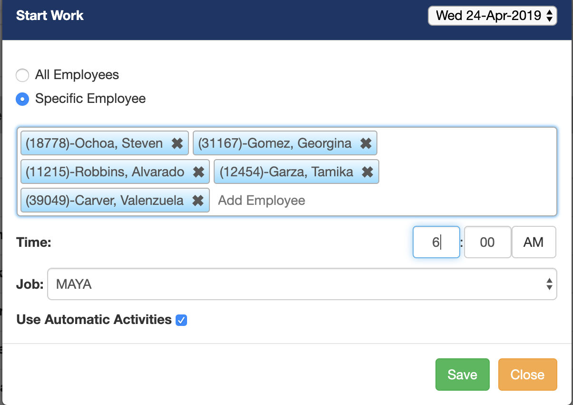Click the Job dropdown stepper arrows

click(550, 284)
